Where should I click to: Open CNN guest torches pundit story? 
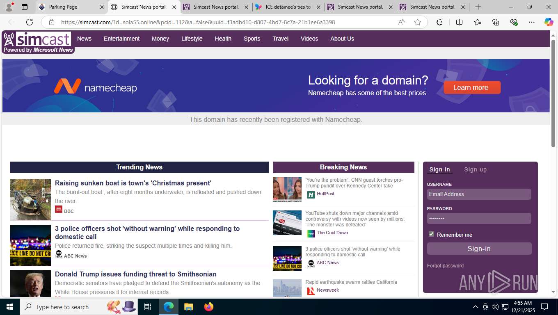click(354, 183)
